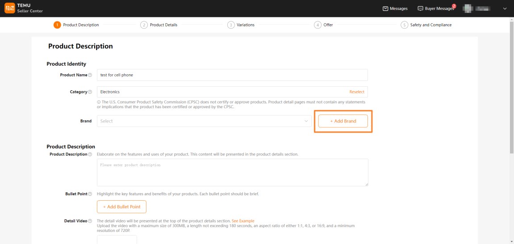514x244 pixels.
Task: Open the Brand select dropdown
Action: pos(204,121)
